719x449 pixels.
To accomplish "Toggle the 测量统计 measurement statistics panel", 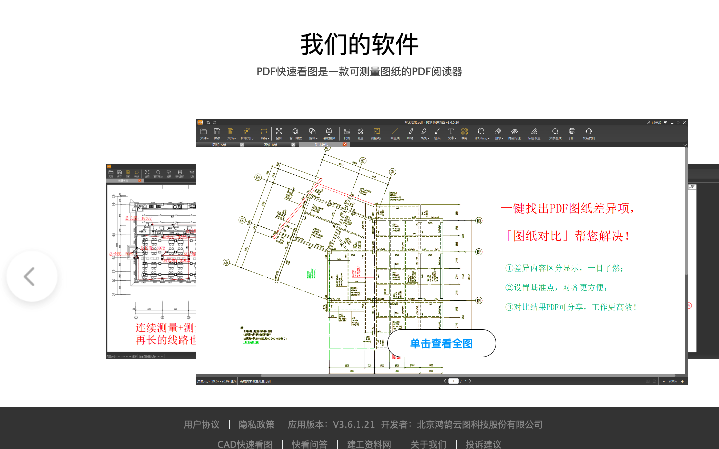I will [376, 132].
